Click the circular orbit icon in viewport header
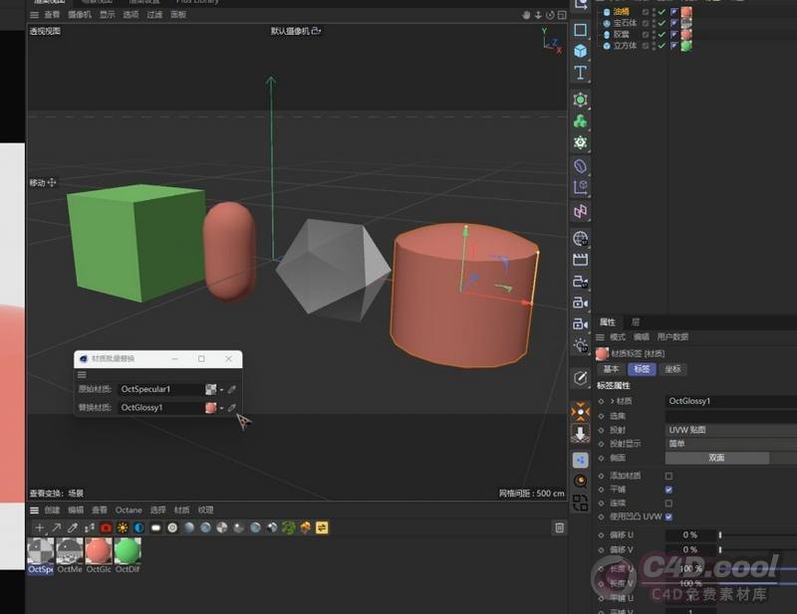 click(x=550, y=15)
